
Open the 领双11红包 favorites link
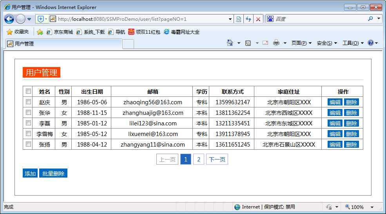[x=144, y=32]
